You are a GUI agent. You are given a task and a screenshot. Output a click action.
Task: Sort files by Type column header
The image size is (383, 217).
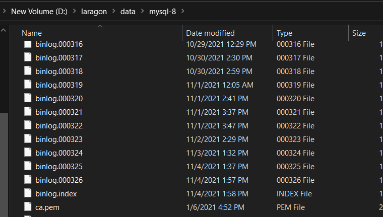pyautogui.click(x=284, y=33)
